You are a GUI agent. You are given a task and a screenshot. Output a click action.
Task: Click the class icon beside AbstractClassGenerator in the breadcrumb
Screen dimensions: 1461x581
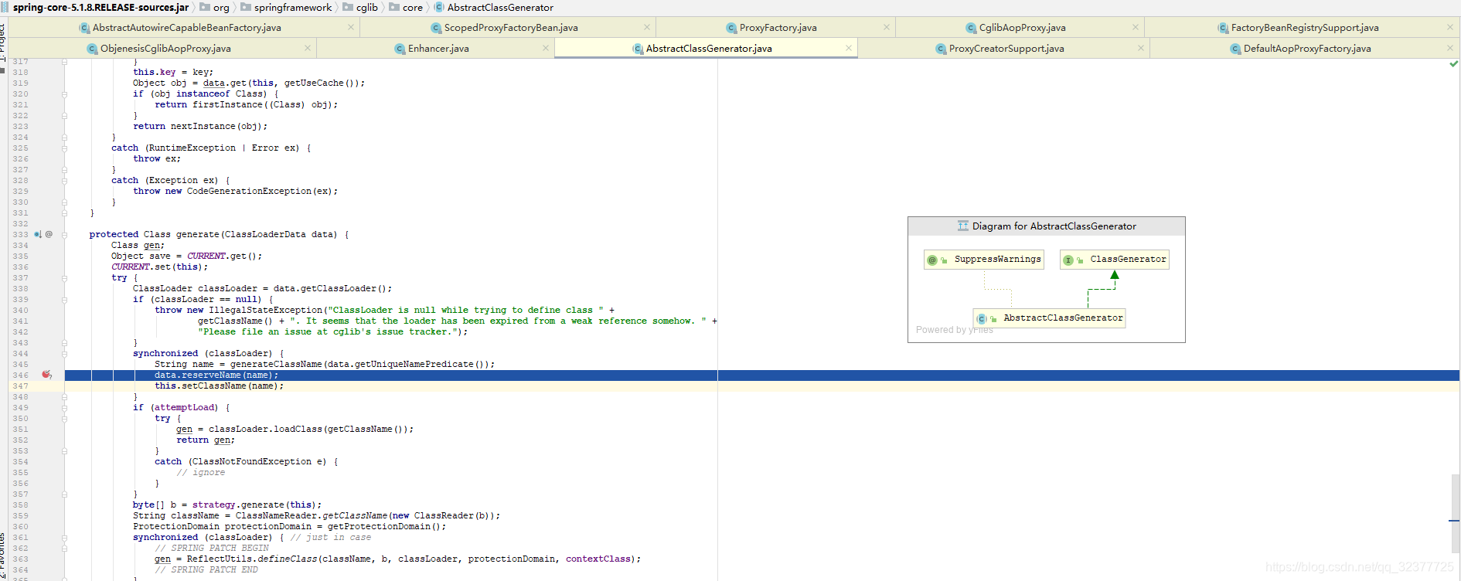point(439,7)
